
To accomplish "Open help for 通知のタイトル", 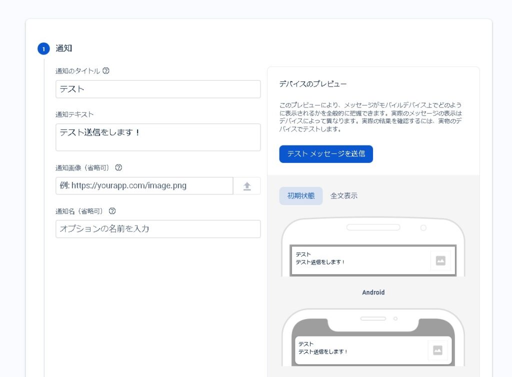I will (106, 70).
